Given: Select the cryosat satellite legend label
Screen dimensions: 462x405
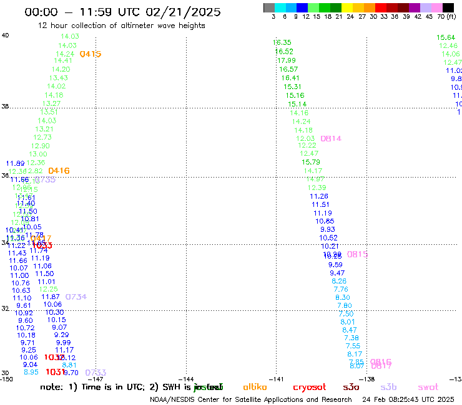Looking at the screenshot, I should tap(310, 387).
